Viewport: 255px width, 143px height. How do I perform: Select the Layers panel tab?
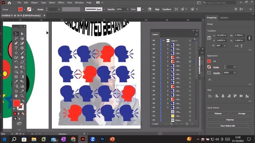point(155,35)
